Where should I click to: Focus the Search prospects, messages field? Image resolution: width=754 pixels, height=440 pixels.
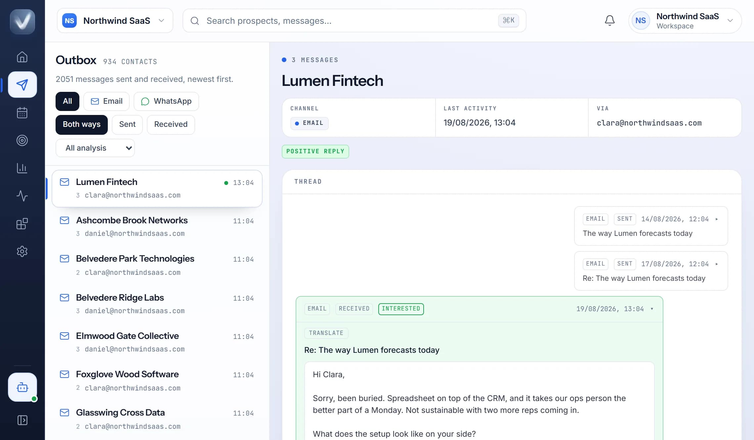click(x=354, y=20)
